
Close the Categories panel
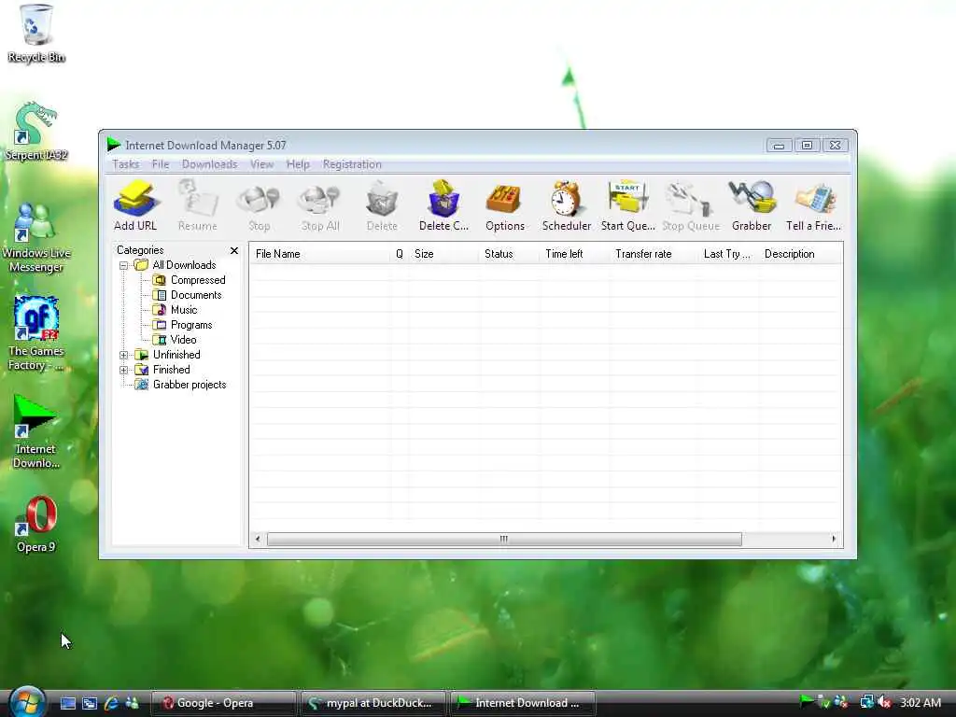234,250
